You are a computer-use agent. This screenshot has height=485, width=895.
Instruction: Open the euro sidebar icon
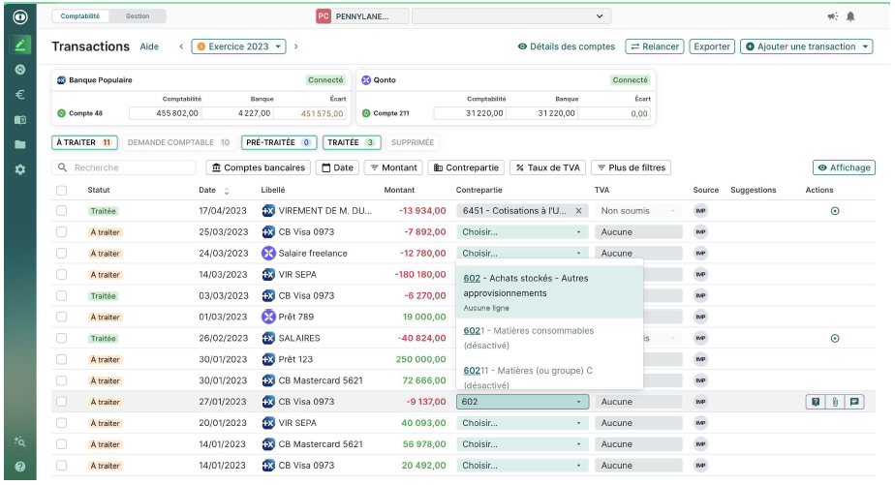coord(20,95)
